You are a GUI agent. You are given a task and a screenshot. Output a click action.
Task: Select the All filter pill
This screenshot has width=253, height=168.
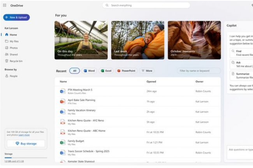pyautogui.click(x=75, y=71)
